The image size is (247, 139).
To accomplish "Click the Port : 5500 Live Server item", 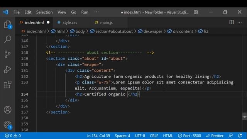I will coord(189,136).
